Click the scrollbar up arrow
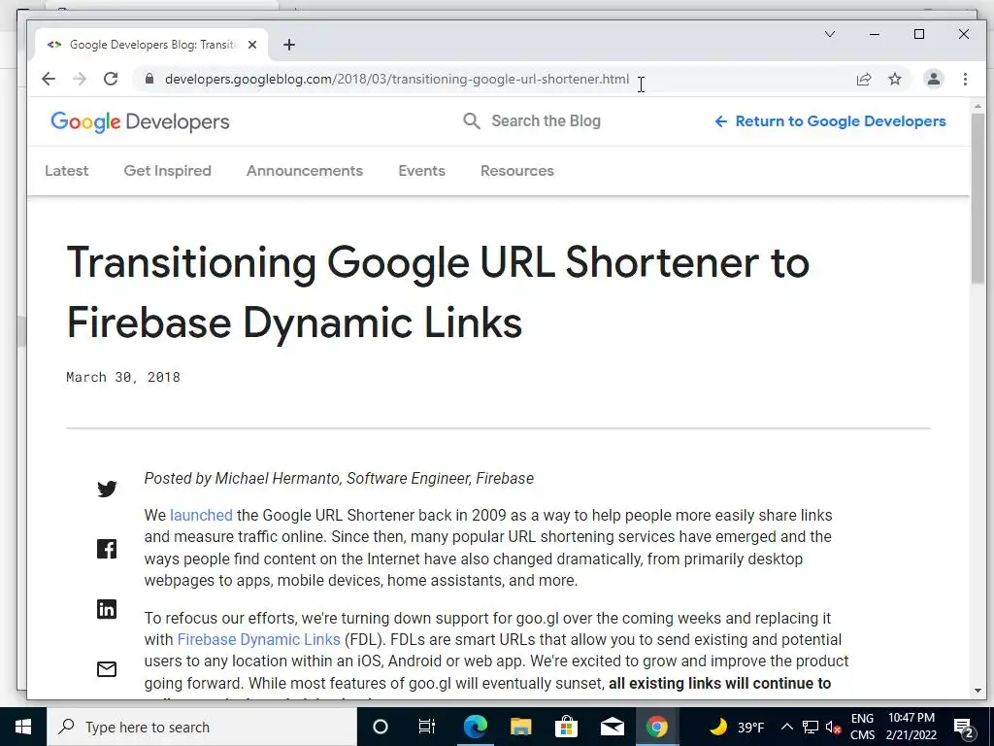 [977, 106]
